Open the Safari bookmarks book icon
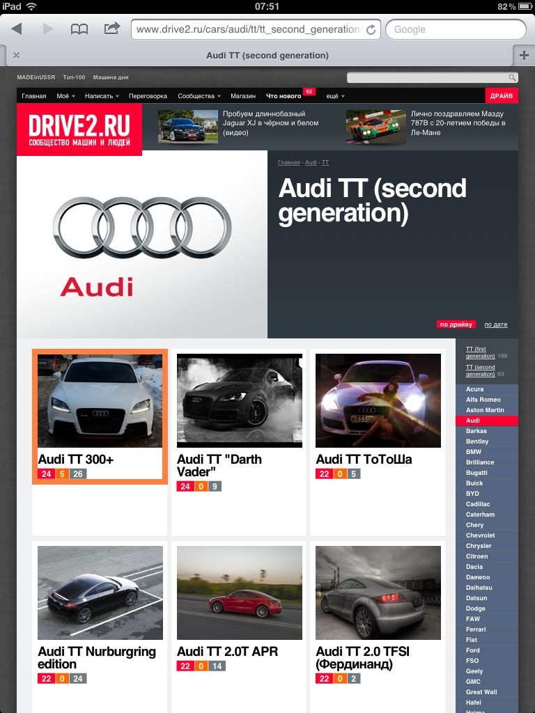The height and width of the screenshot is (713, 535). [79, 29]
